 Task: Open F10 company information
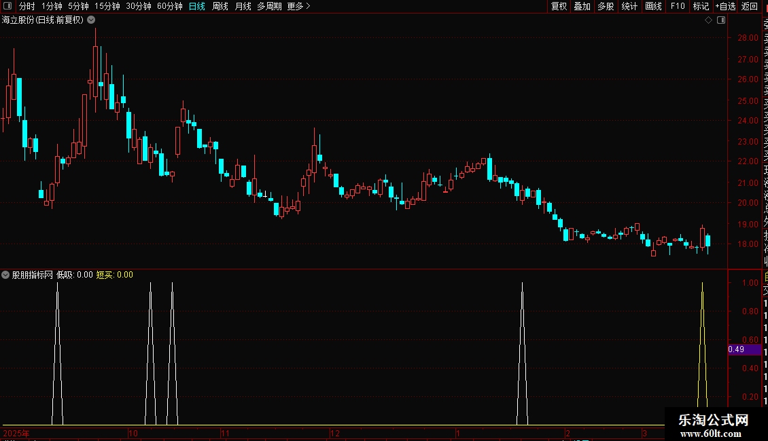678,6
